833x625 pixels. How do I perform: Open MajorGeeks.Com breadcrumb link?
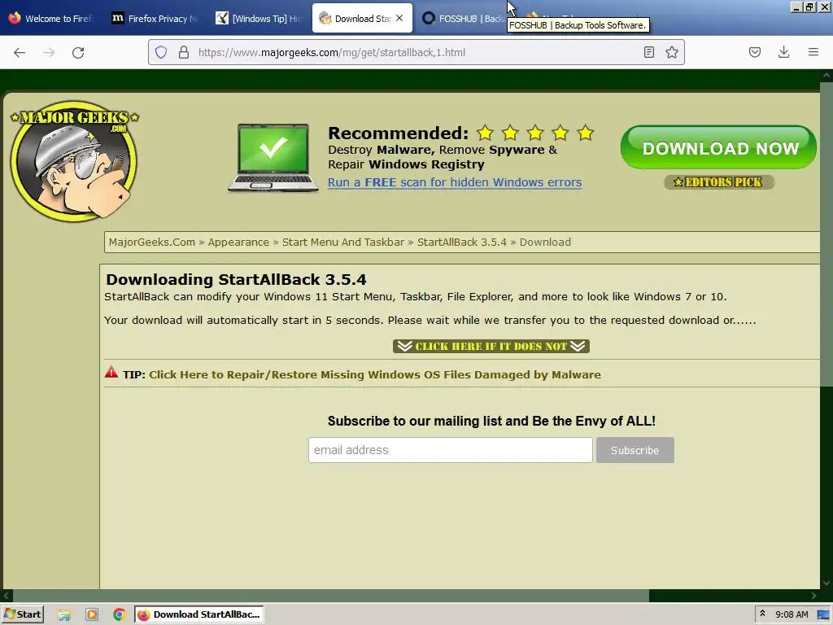pyautogui.click(x=152, y=243)
